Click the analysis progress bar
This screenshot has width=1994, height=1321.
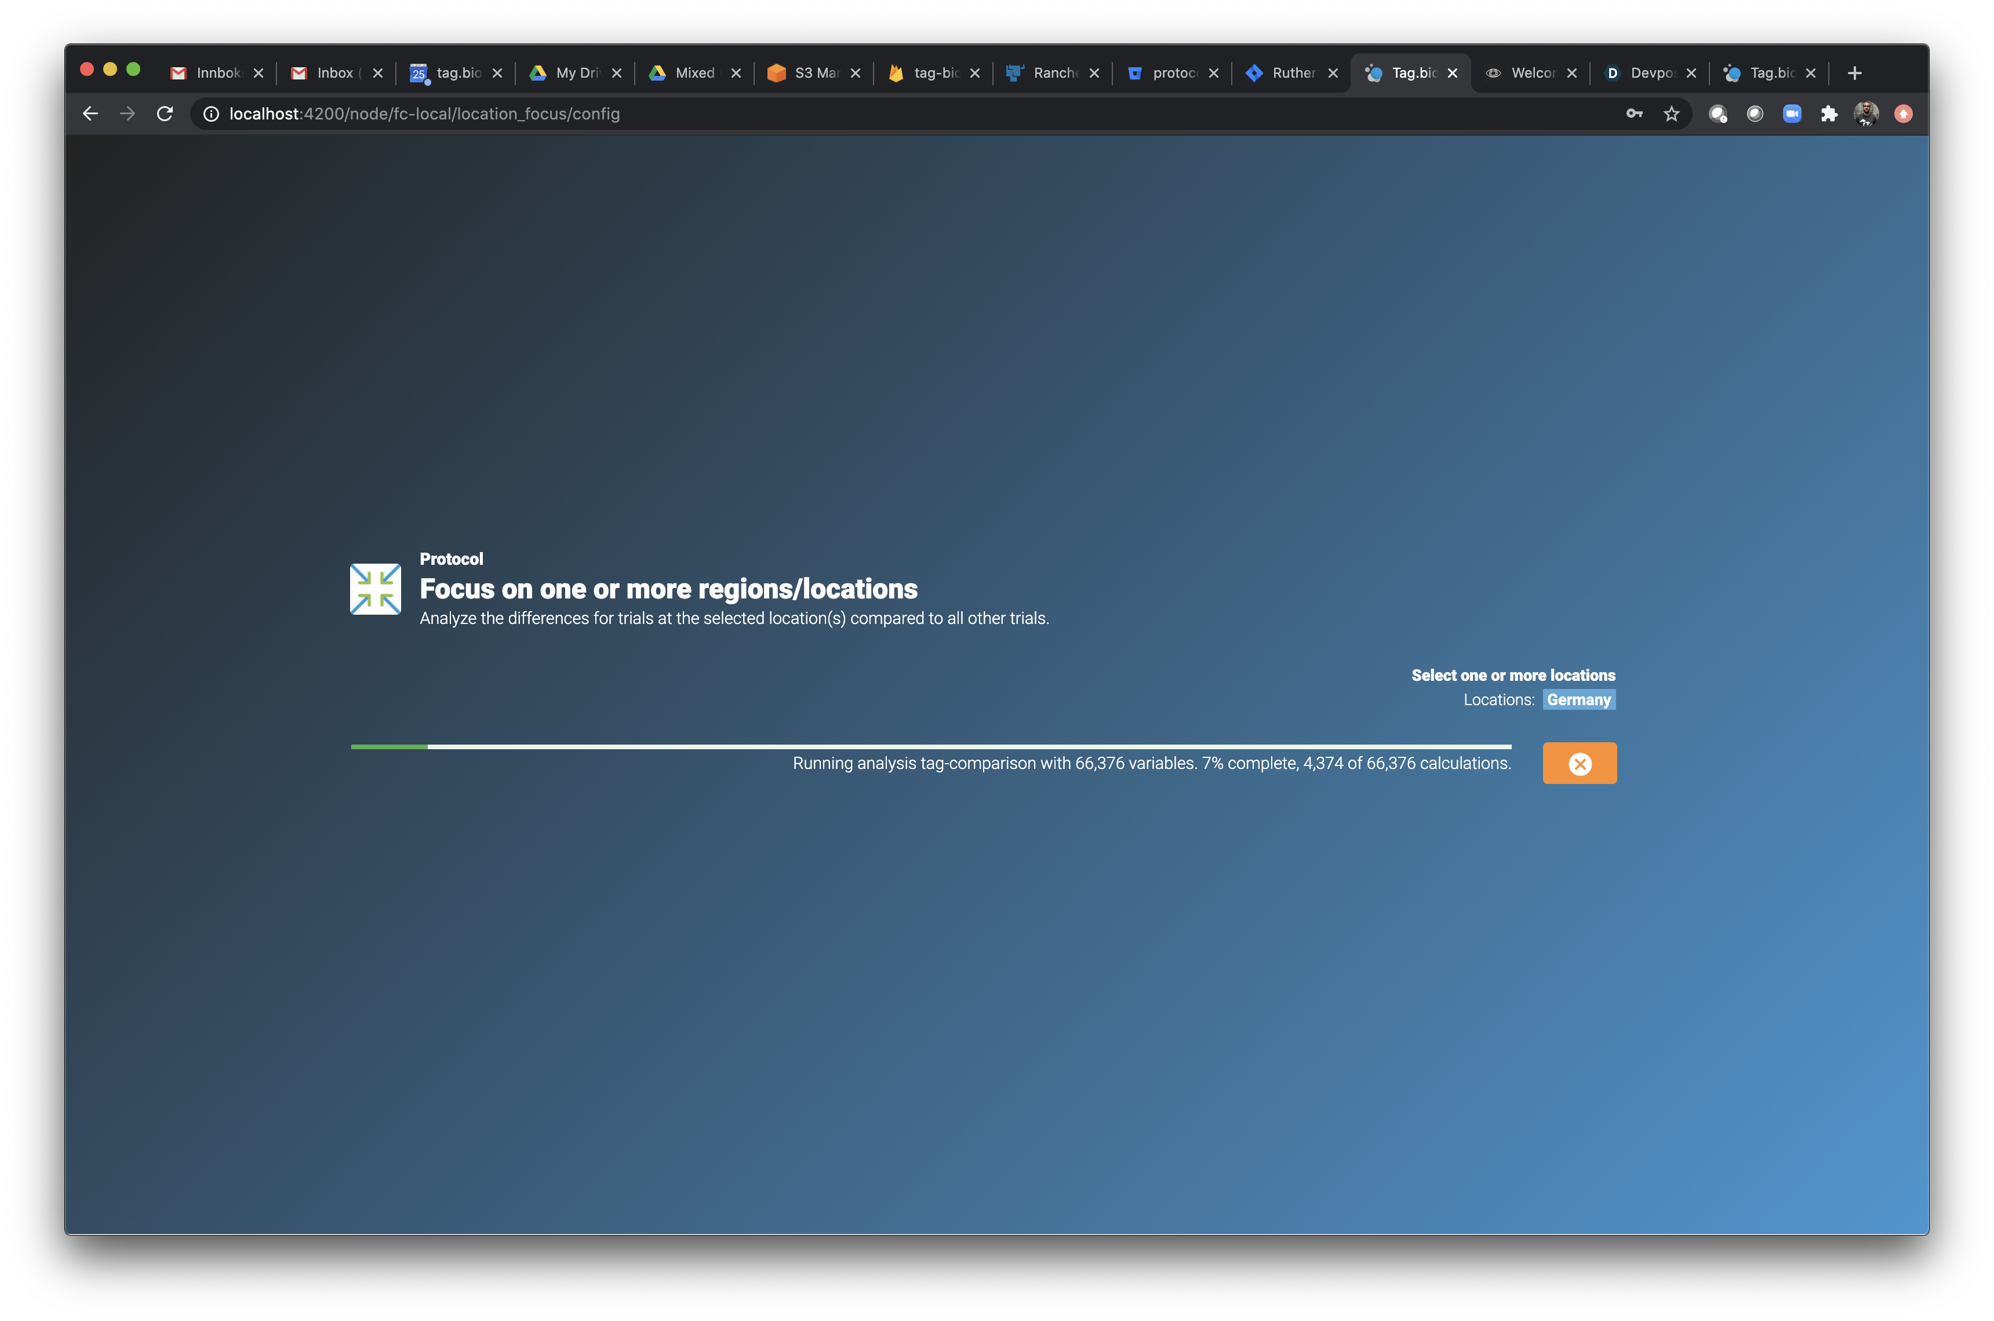[x=930, y=746]
